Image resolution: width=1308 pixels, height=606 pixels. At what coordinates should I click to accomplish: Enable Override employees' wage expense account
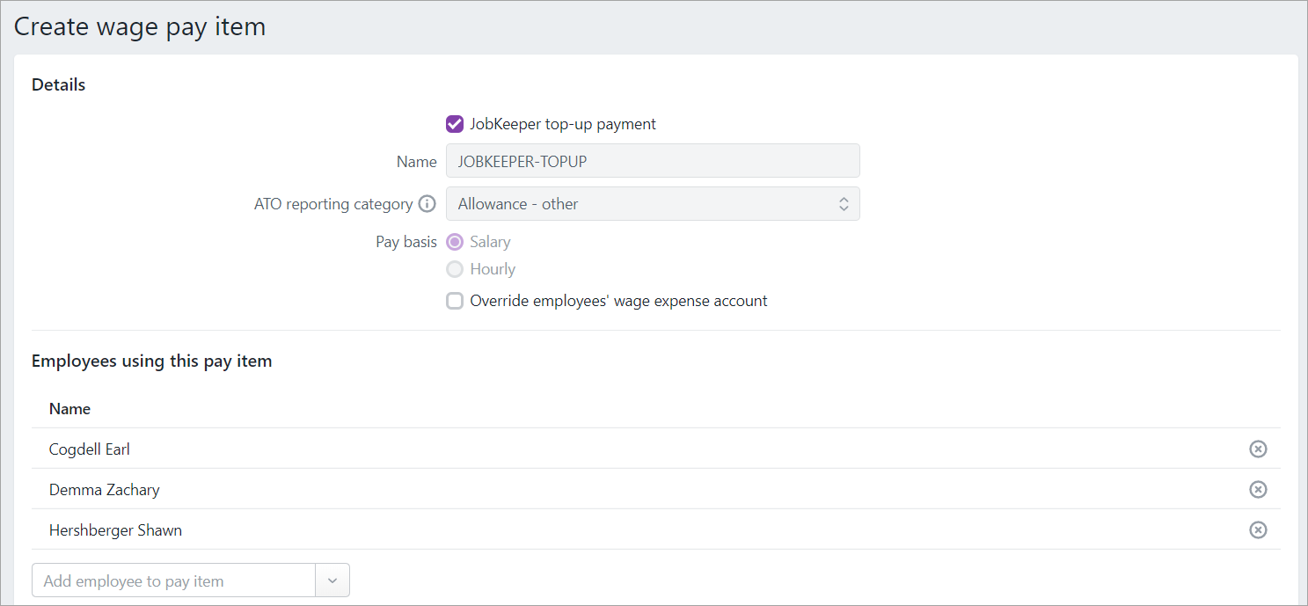(x=455, y=301)
